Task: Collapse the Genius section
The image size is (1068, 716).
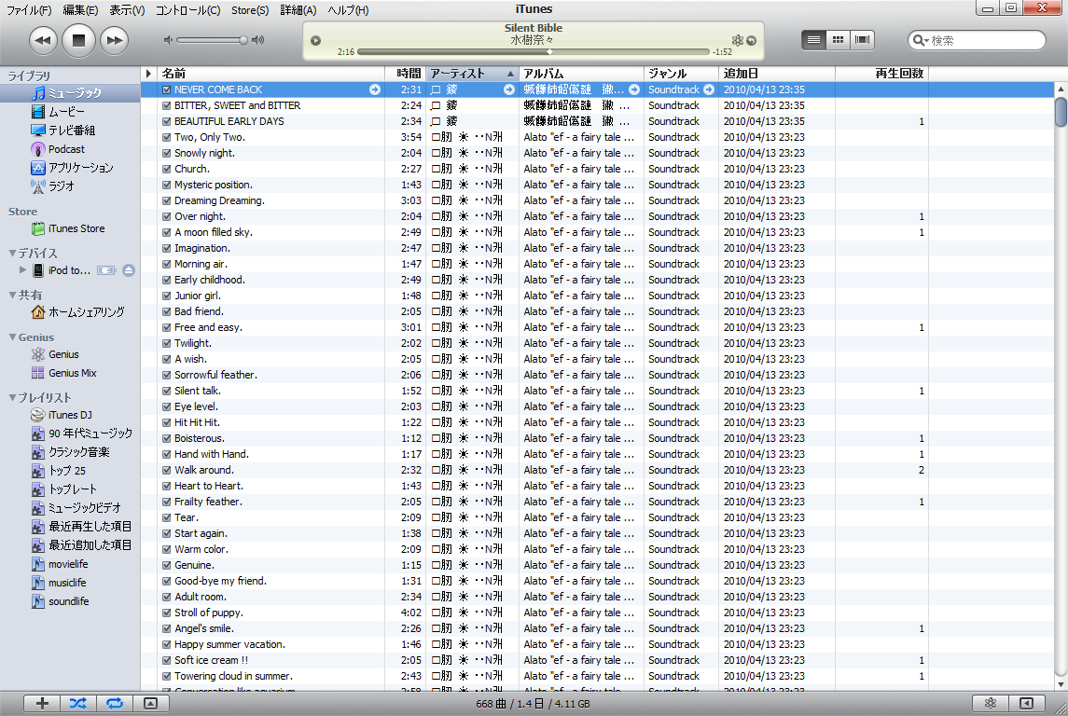Action: coord(12,337)
